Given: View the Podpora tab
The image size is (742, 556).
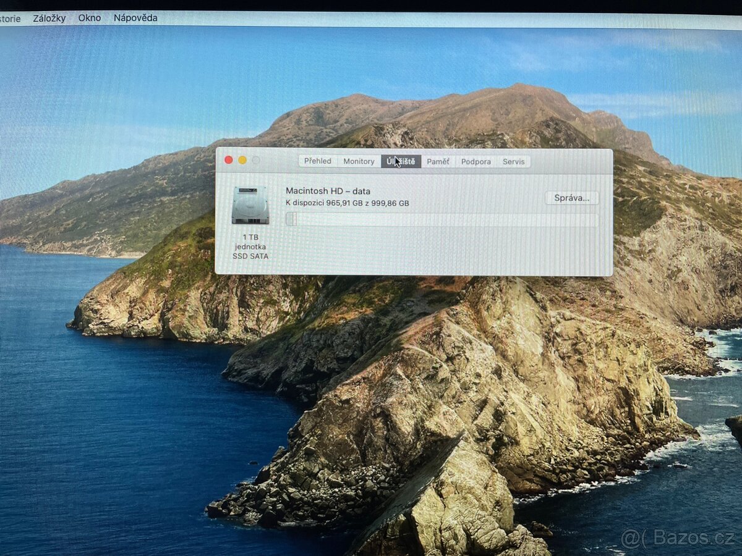Looking at the screenshot, I should [475, 161].
